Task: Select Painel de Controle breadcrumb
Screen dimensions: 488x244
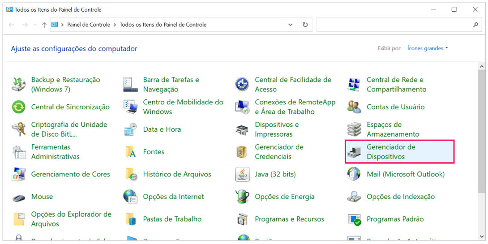Action: [89, 25]
